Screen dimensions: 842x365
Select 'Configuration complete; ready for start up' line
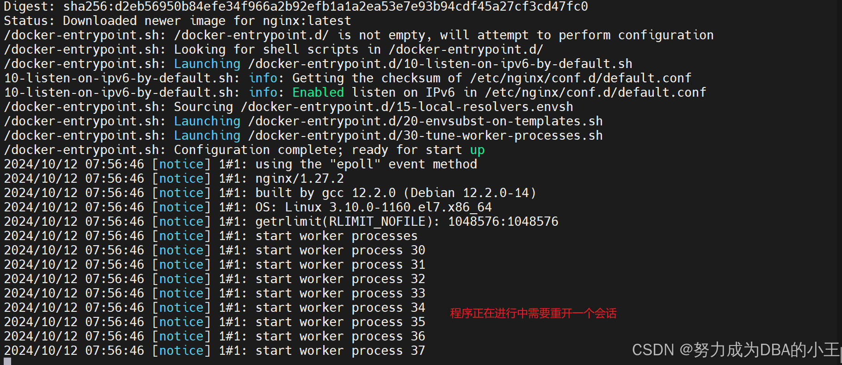pos(244,150)
